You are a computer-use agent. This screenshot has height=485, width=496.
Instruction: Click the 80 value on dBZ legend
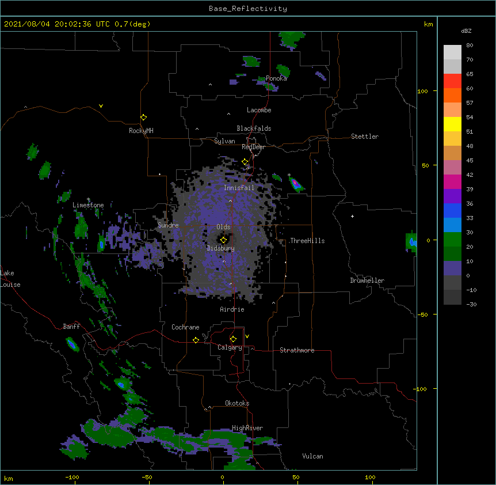tap(470, 46)
